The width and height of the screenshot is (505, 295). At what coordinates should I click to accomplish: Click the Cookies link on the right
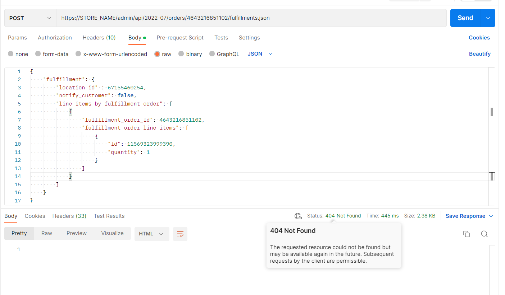click(x=479, y=38)
